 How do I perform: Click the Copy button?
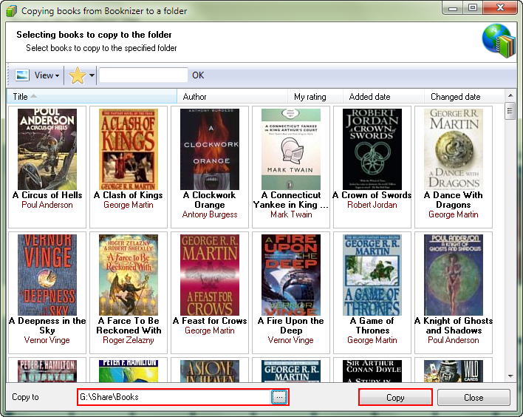point(395,397)
